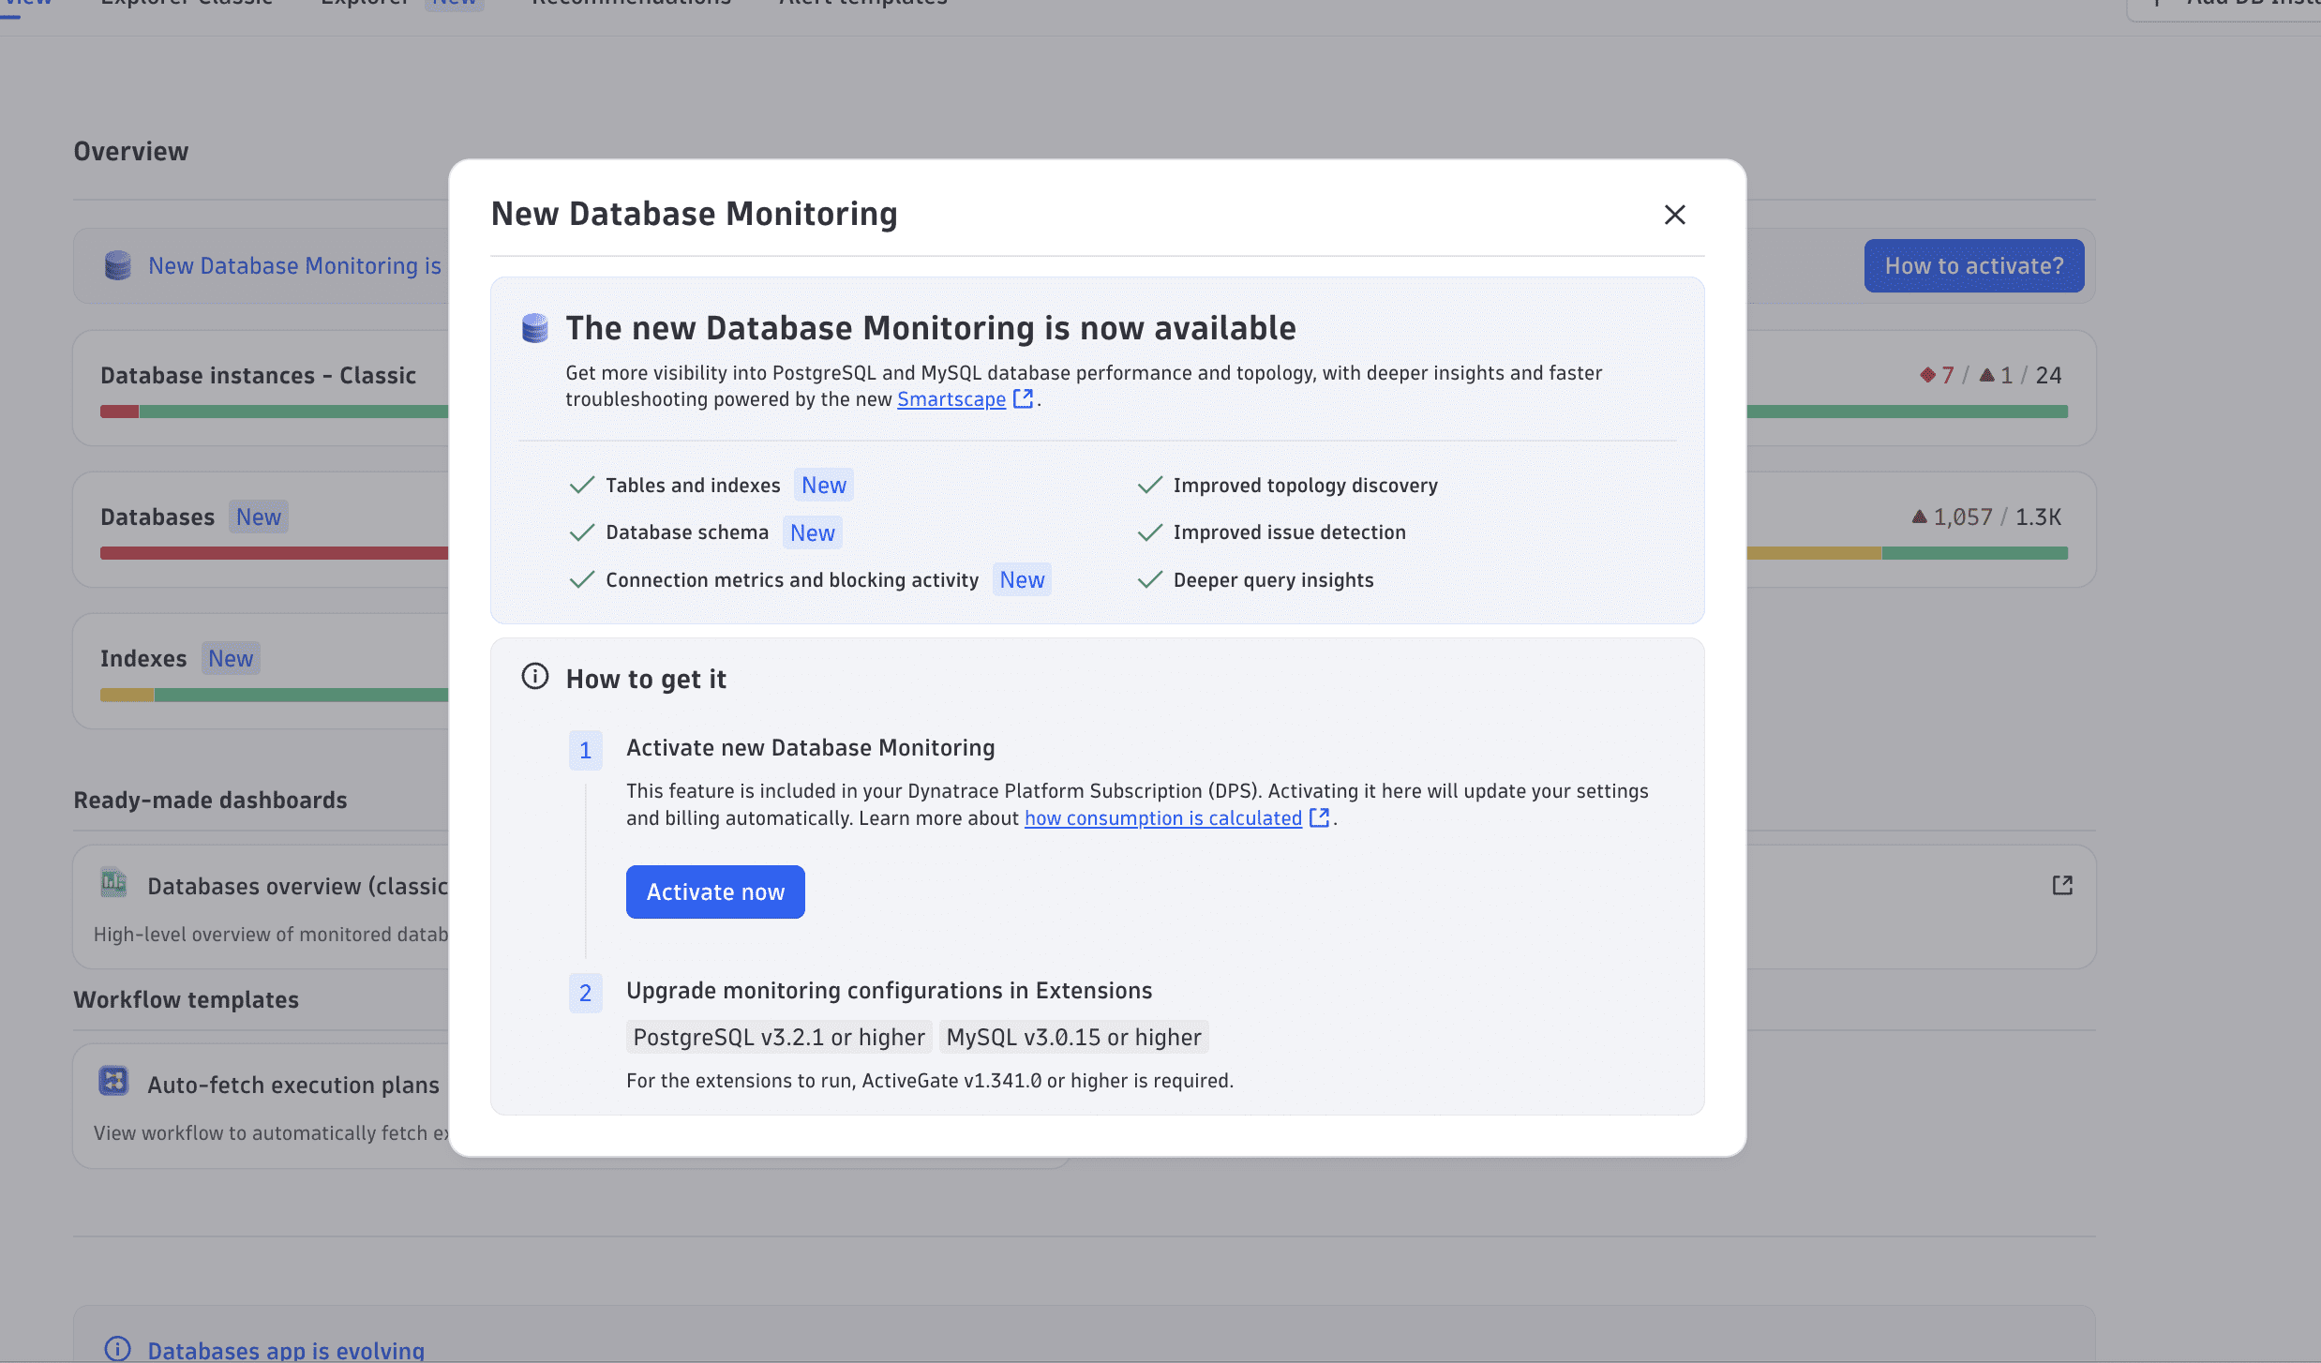This screenshot has width=2321, height=1363.
Task: Open New Database Monitoring banner link in background
Action: tap(294, 266)
